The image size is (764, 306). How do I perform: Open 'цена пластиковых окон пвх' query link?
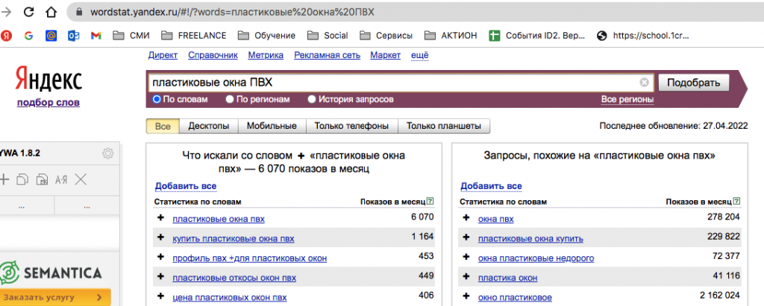230,297
